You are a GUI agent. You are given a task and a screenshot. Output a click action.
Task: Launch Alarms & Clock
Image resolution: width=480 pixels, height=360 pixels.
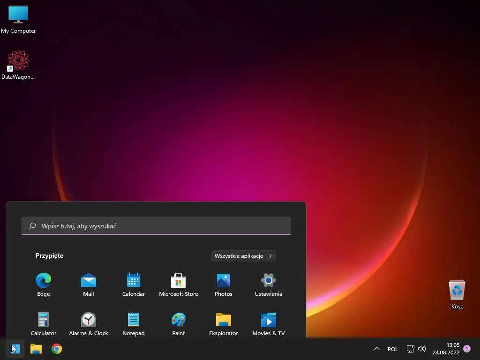(x=89, y=324)
